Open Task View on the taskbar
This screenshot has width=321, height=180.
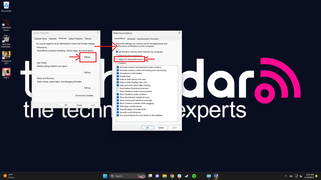click(150, 176)
